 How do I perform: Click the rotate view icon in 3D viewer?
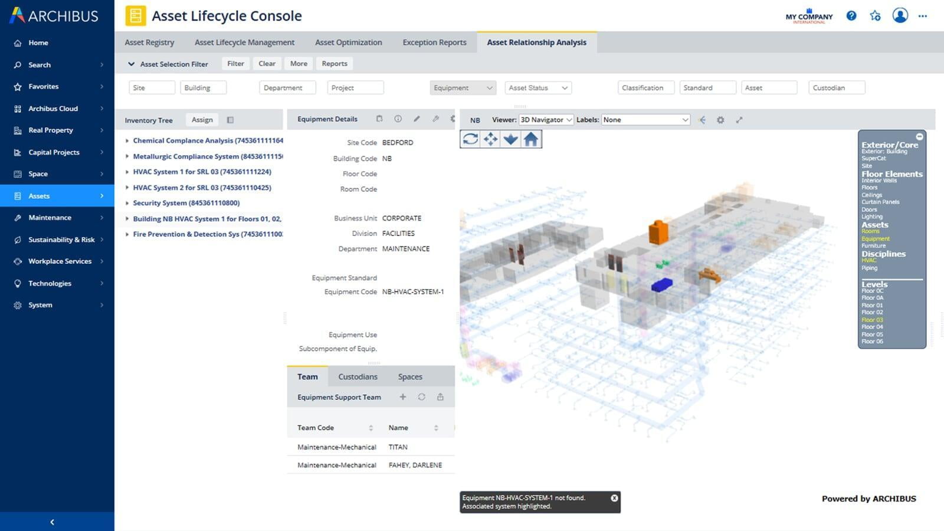[470, 139]
